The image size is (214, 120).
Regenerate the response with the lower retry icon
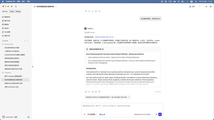pos(93,92)
